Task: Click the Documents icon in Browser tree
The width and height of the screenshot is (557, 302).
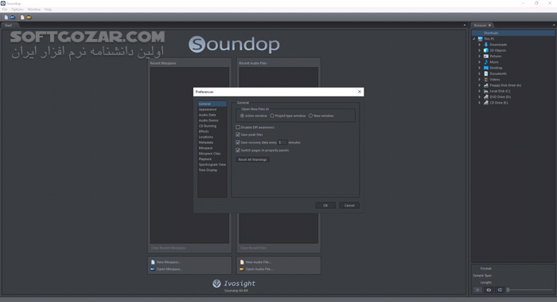Action: [486, 73]
